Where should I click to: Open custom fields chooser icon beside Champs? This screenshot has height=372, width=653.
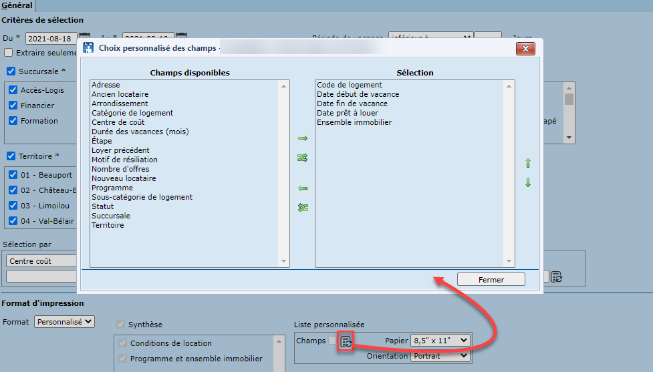[346, 341]
